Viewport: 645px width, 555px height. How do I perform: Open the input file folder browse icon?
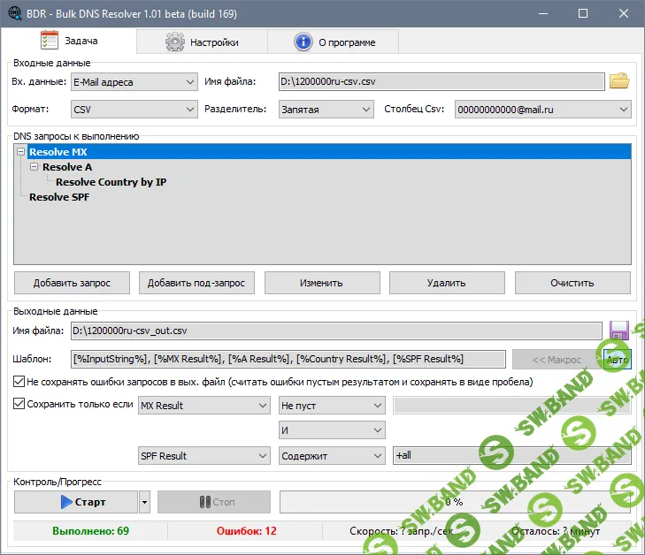point(619,81)
